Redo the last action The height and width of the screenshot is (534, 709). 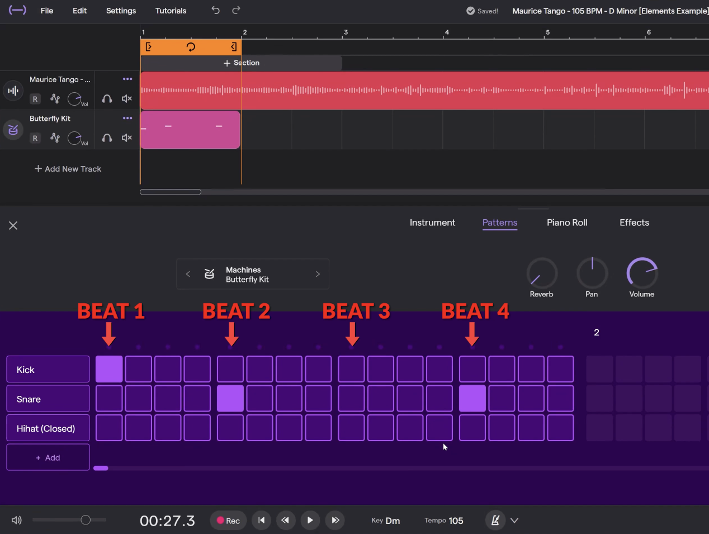click(236, 10)
